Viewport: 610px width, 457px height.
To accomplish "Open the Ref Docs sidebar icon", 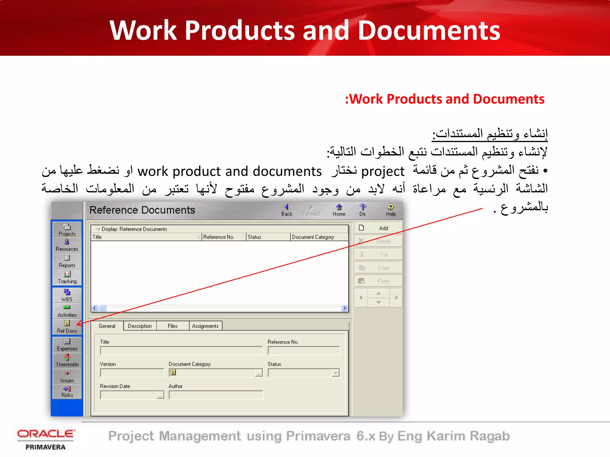I will 67,327.
